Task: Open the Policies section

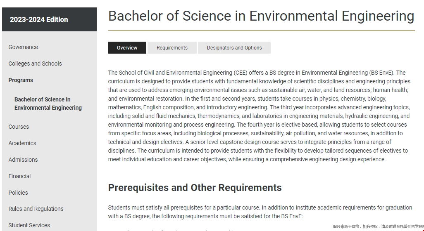Action: (18, 193)
